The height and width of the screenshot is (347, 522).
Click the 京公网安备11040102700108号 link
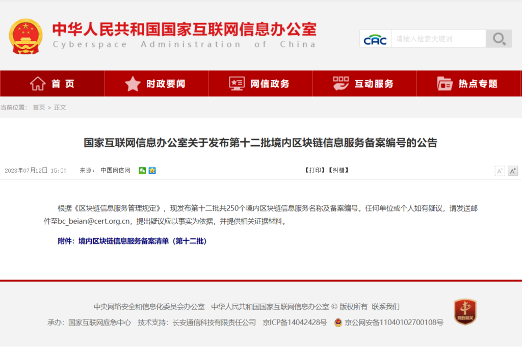pos(394,323)
